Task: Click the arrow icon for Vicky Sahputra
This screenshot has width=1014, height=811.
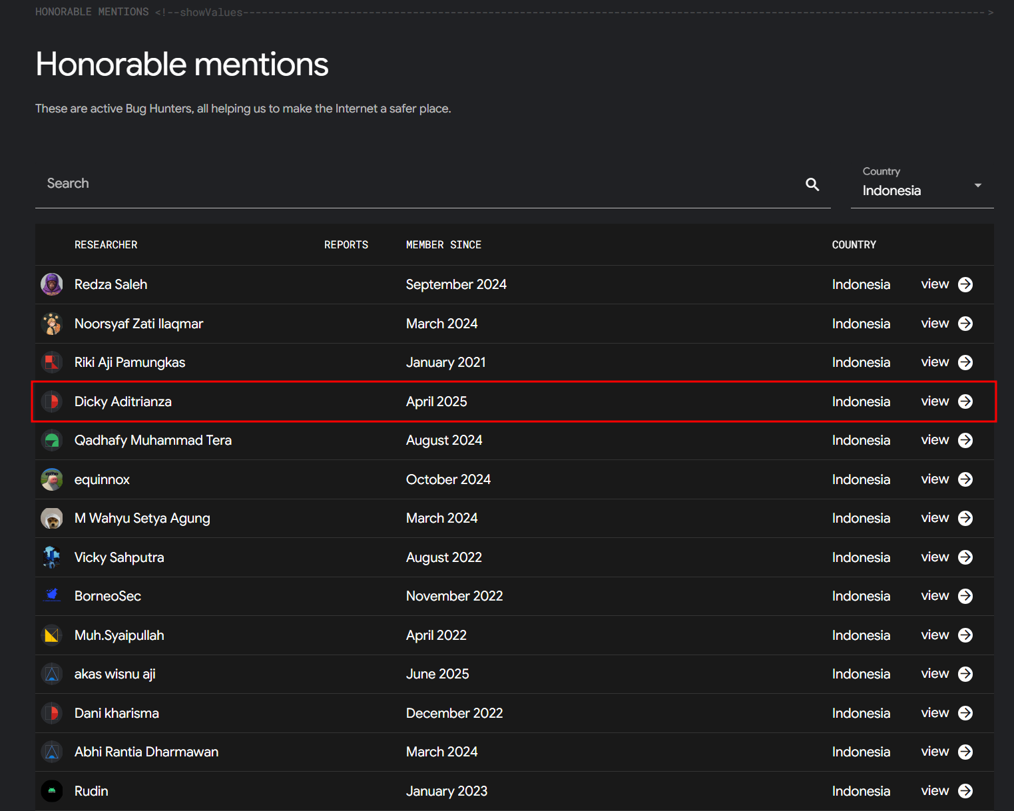Action: point(965,557)
